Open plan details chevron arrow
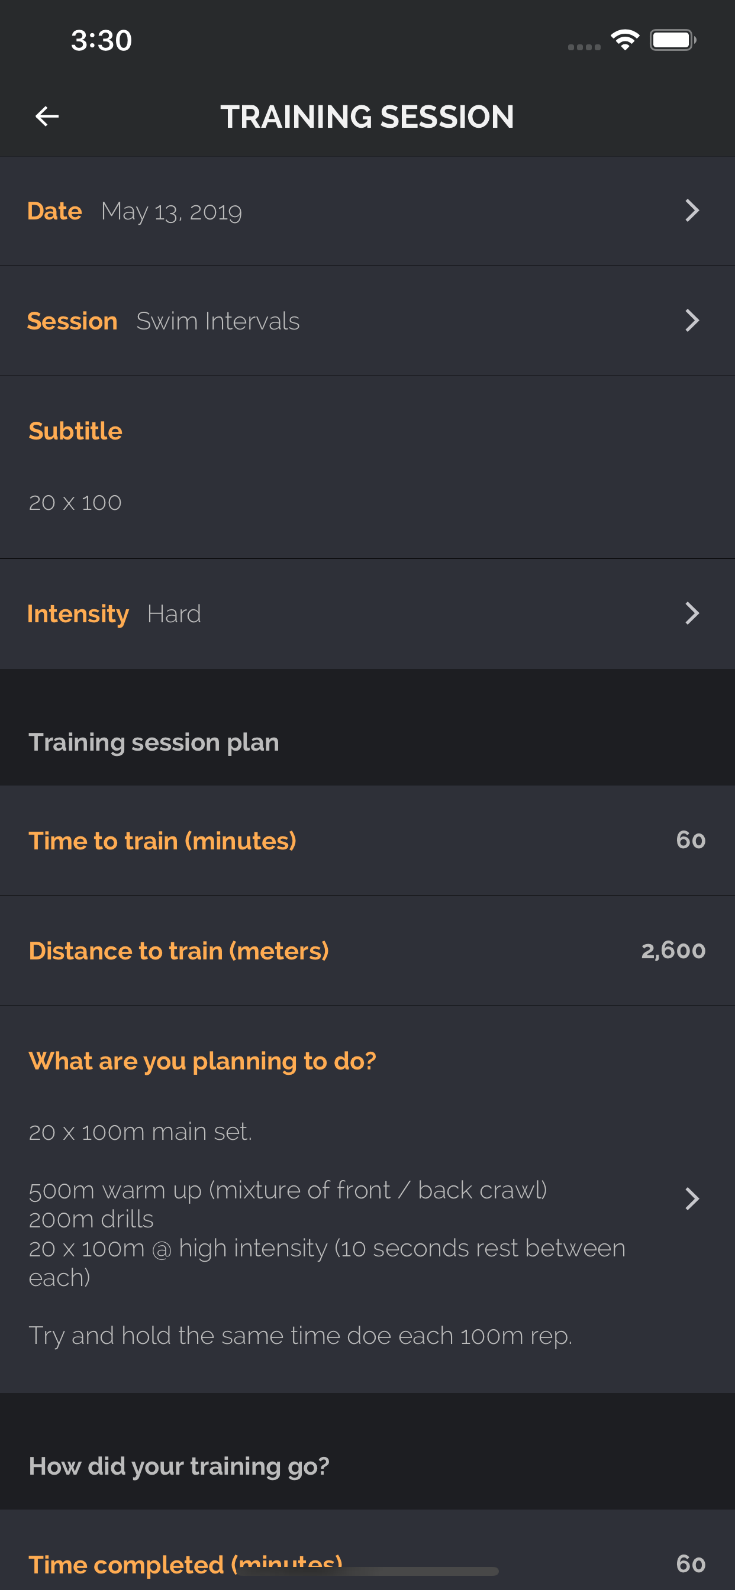 pos(692,1198)
